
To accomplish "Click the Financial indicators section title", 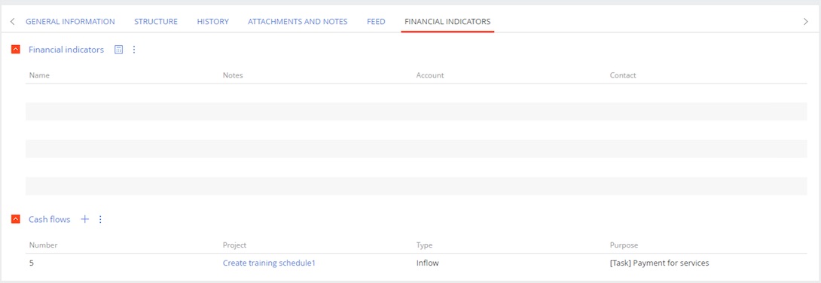I will (x=66, y=50).
